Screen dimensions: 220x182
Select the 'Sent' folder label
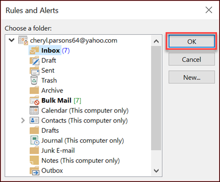(48, 70)
